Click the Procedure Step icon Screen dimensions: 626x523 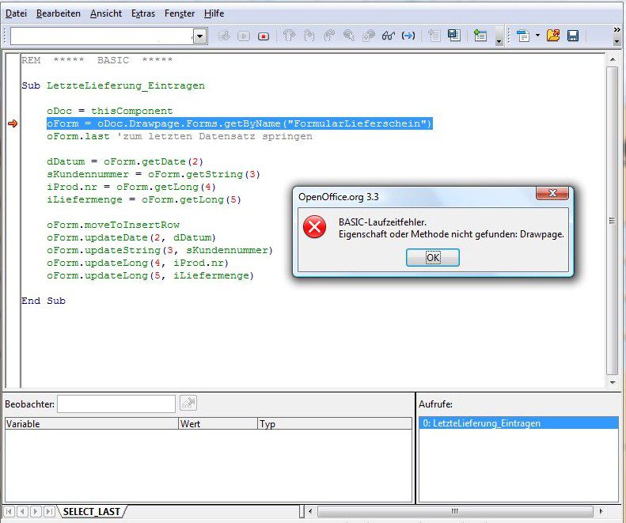coord(289,36)
